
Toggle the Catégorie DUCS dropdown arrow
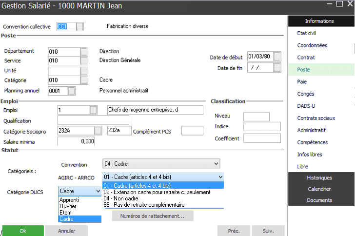98,191
